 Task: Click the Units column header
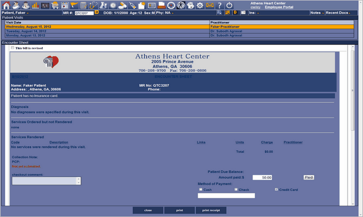(x=240, y=142)
